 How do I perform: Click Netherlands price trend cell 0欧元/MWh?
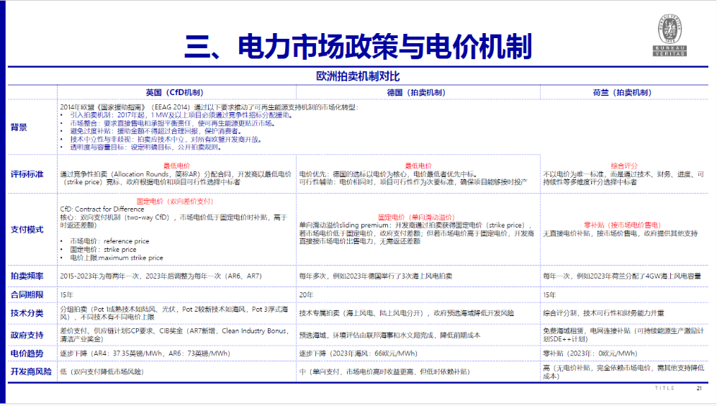590,353
